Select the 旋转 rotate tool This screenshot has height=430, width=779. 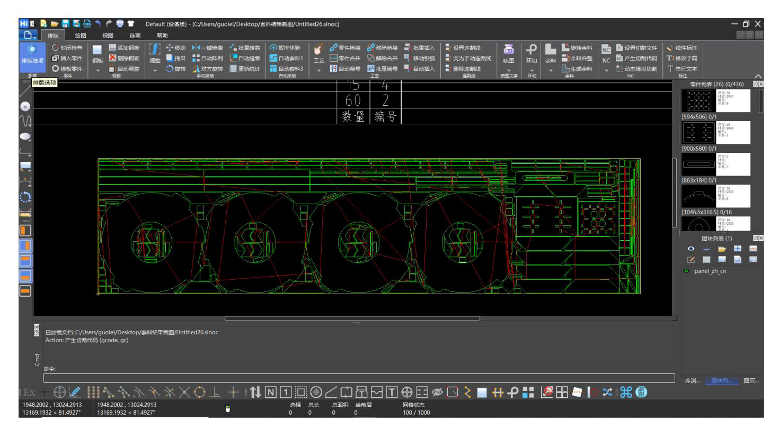click(176, 69)
